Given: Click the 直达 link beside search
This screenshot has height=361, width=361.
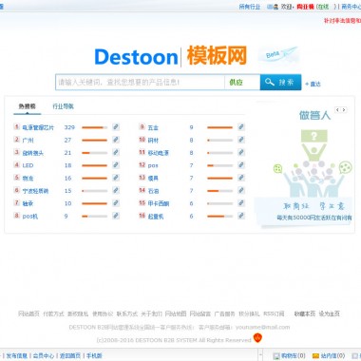Looking at the screenshot, I should pyautogui.click(x=313, y=84).
